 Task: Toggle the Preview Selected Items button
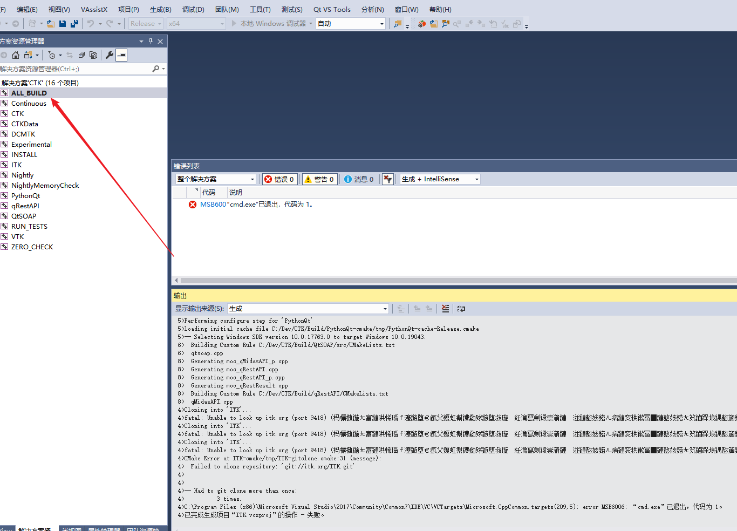coord(122,55)
